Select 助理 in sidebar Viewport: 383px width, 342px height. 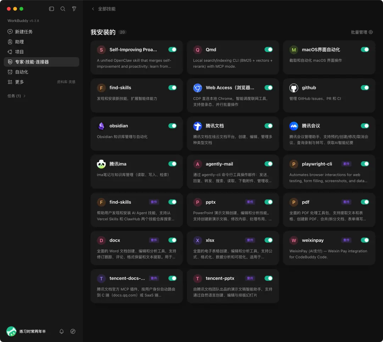click(x=41, y=42)
